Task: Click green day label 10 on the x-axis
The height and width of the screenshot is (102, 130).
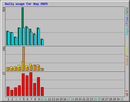Action: (42, 99)
